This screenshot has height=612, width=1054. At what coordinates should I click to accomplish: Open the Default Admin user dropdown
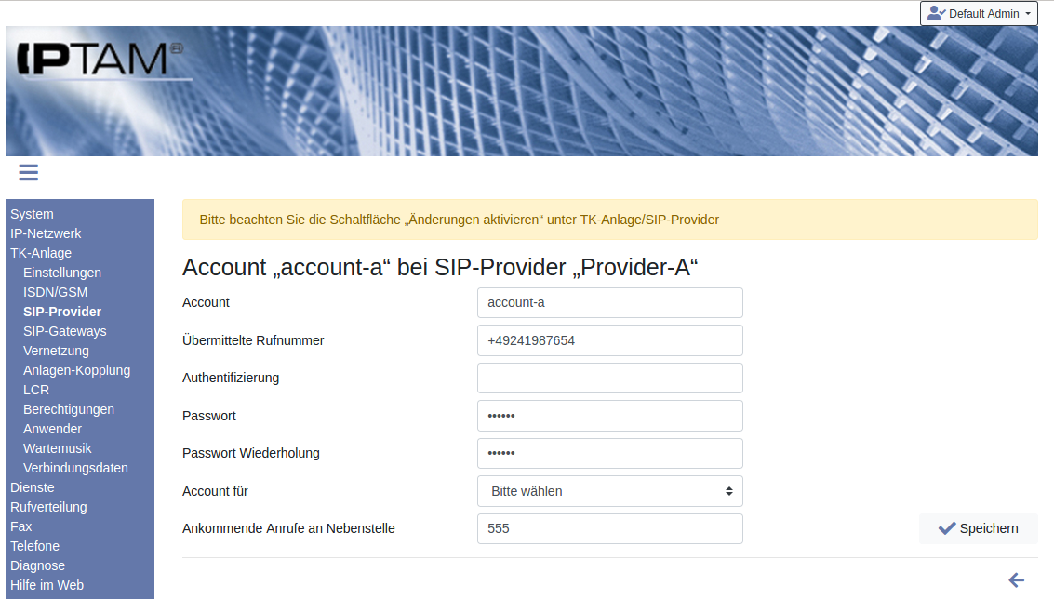click(x=979, y=14)
